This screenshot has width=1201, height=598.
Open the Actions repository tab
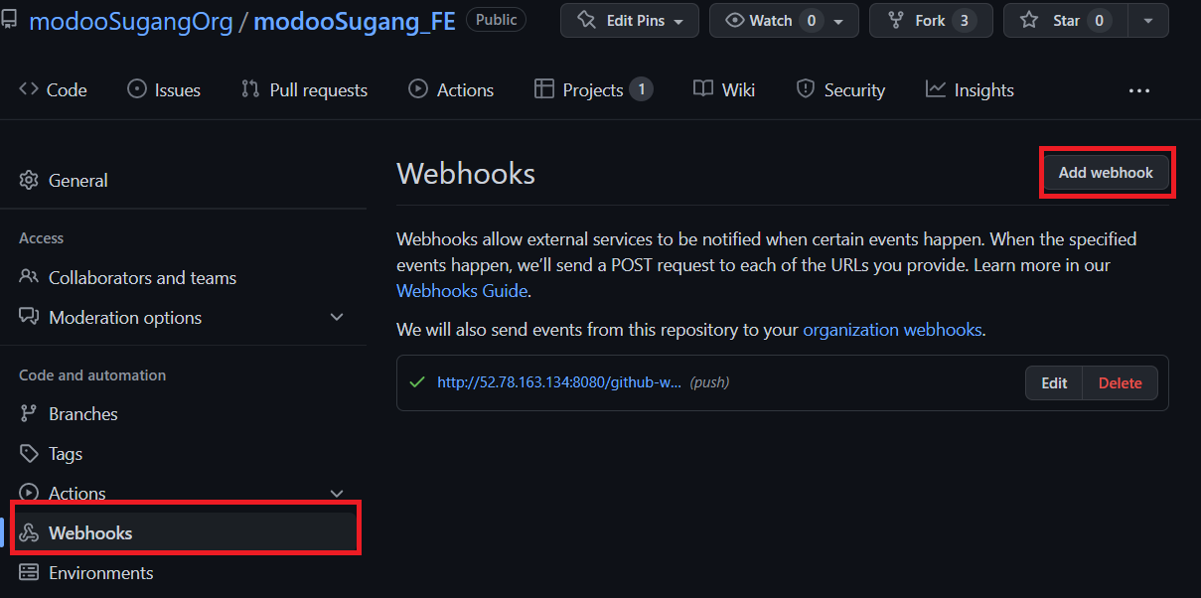451,89
